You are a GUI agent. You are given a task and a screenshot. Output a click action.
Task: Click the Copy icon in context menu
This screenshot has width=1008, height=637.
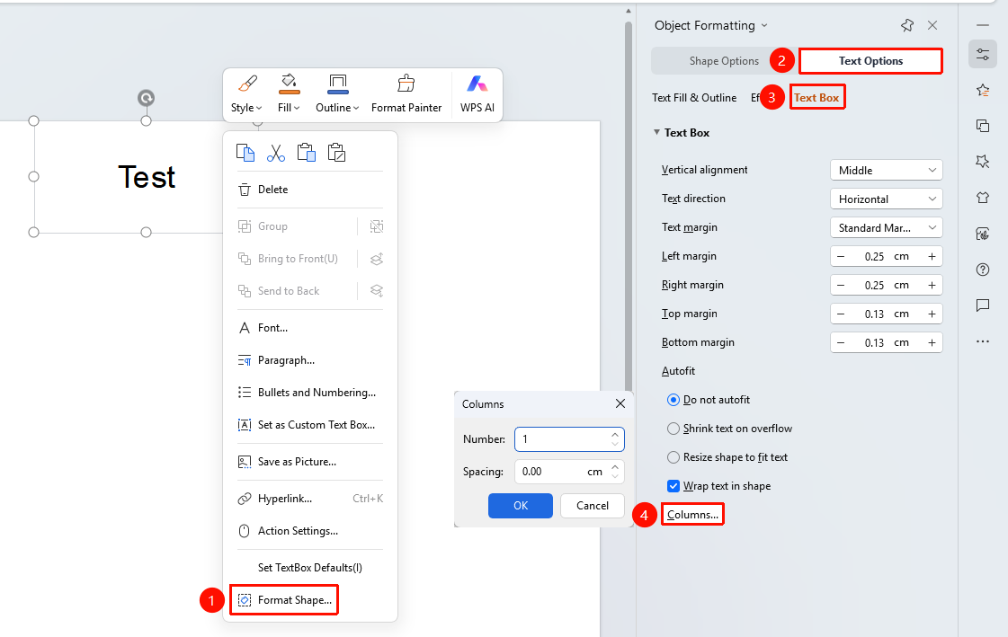245,153
